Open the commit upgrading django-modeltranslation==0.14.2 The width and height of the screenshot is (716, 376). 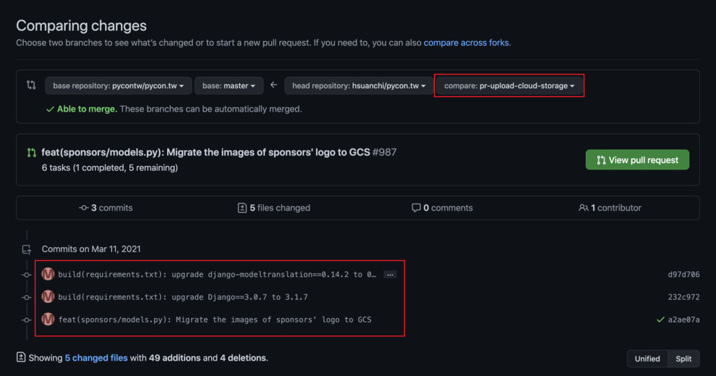[x=217, y=274]
